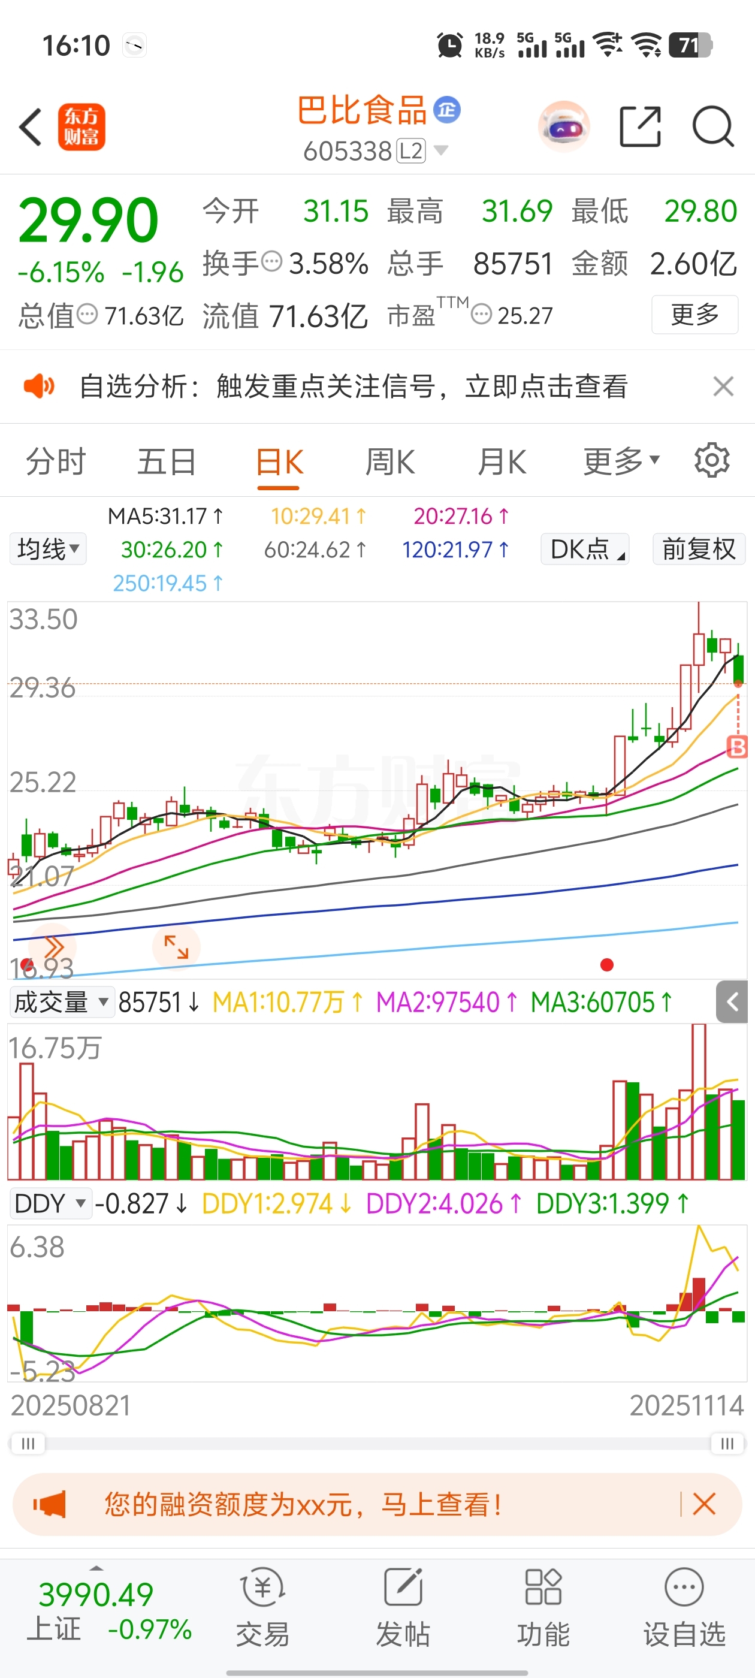Tap the 巴比食品 stock title

(361, 110)
